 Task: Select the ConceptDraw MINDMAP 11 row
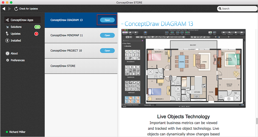click(81, 35)
